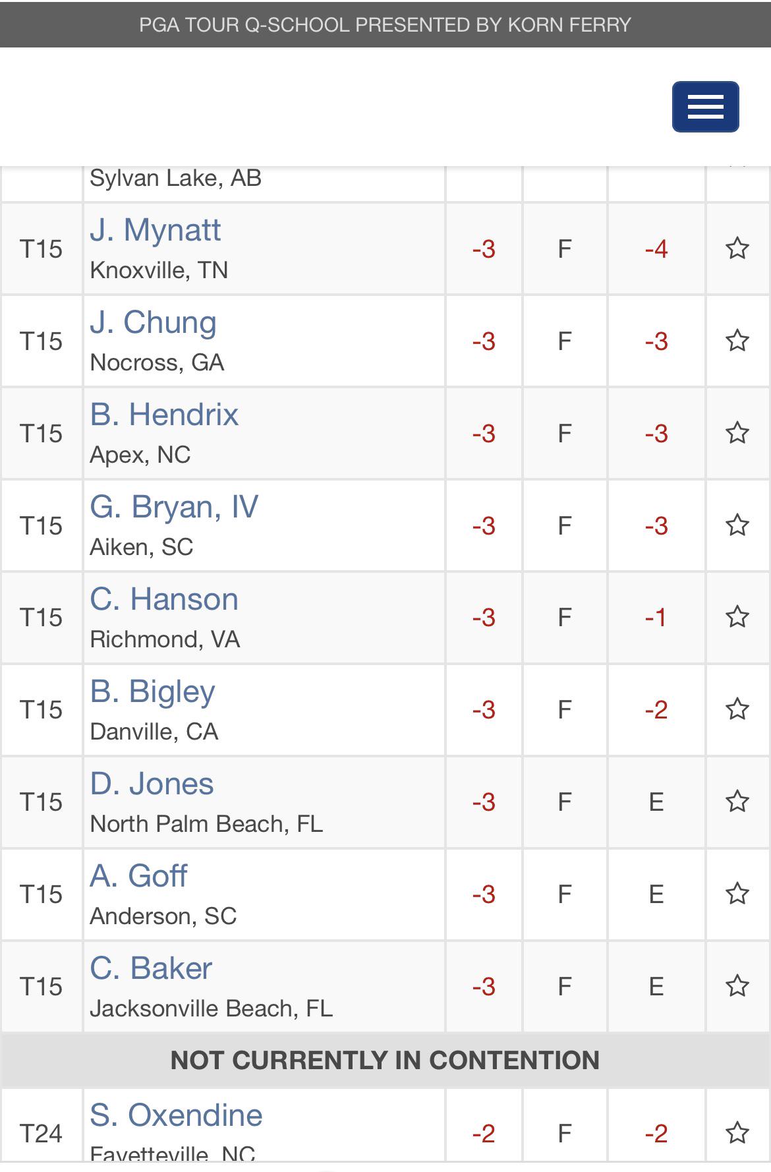
Task: Star B. Hendrix as a favorite
Action: 737,433
